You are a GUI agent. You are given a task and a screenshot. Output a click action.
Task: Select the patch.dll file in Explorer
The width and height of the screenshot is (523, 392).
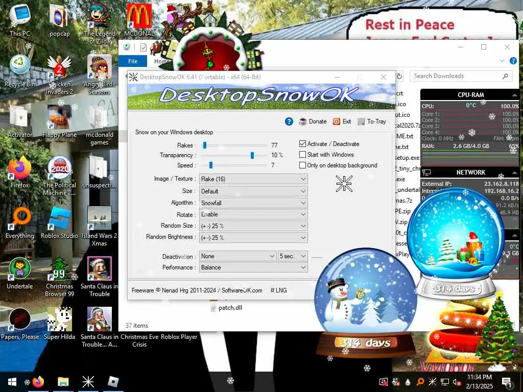(x=226, y=308)
